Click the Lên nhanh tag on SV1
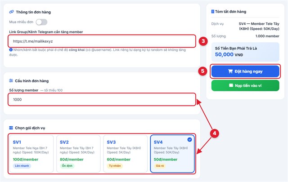Screen dimensions: 288x182 click(x=22, y=166)
